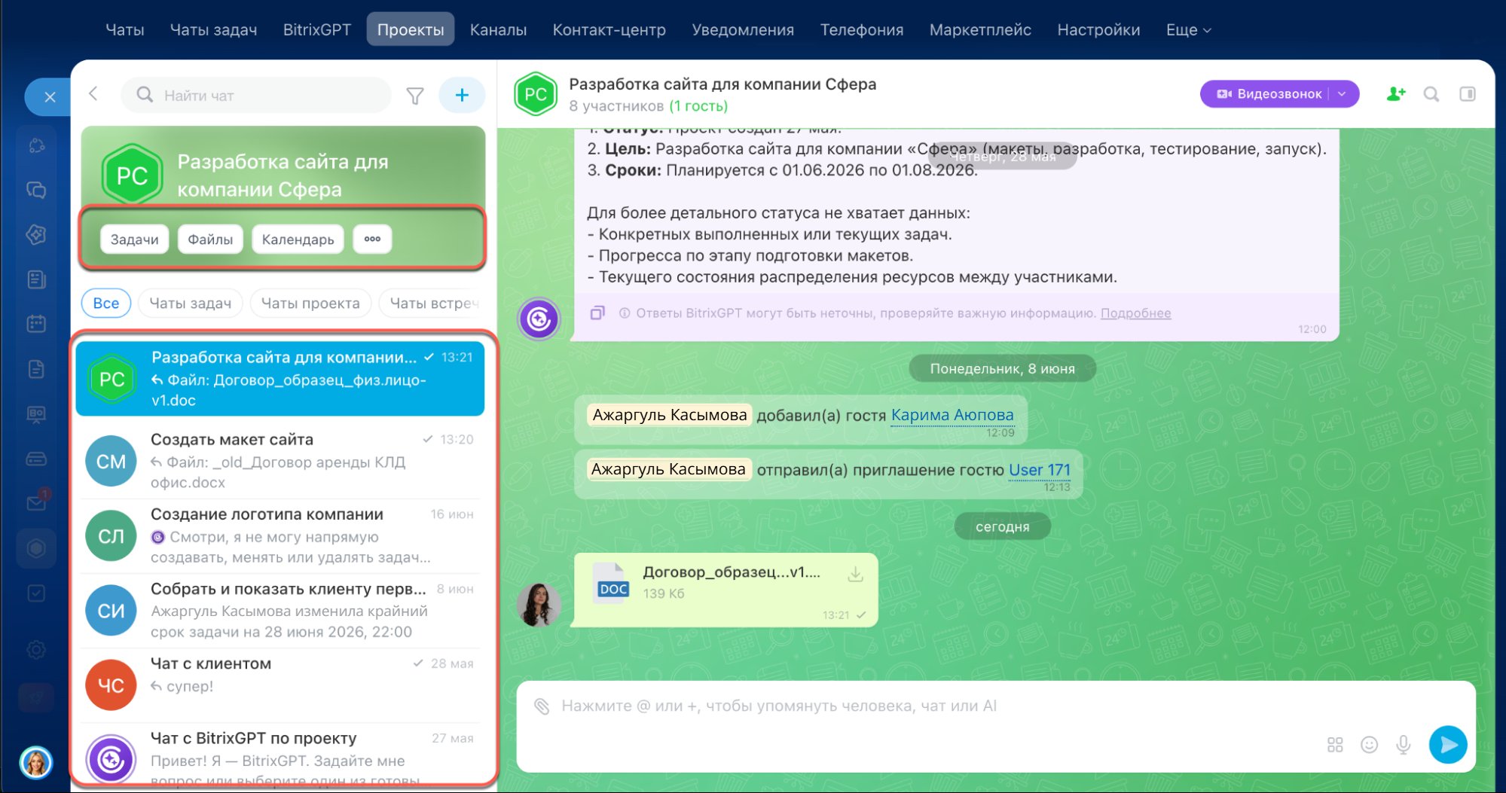Open the Чат с клиентом conversation

280,685
